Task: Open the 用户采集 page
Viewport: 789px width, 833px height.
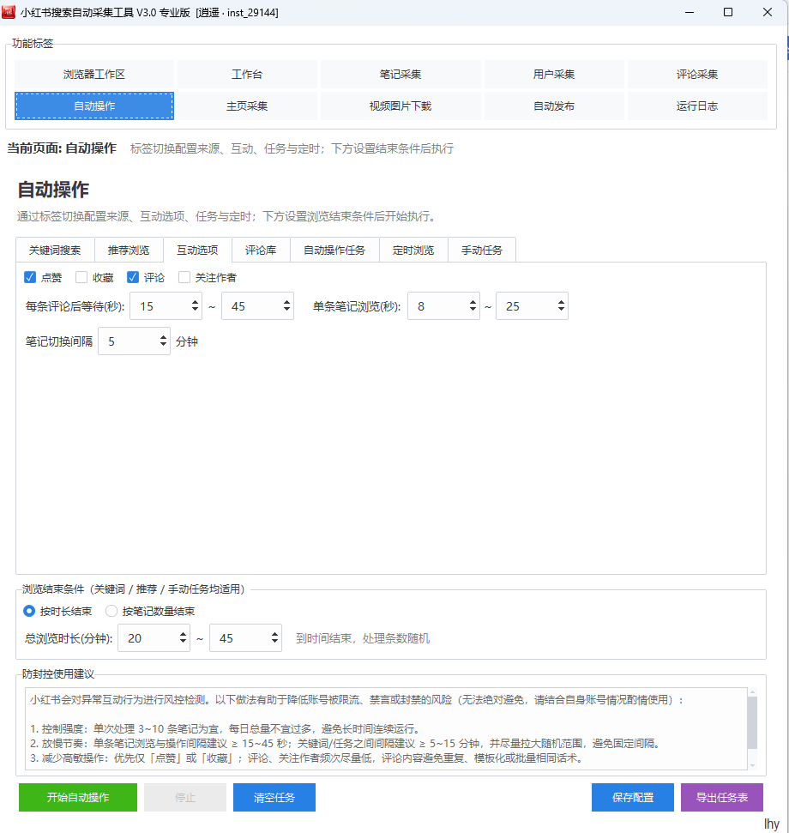Action: pyautogui.click(x=554, y=75)
